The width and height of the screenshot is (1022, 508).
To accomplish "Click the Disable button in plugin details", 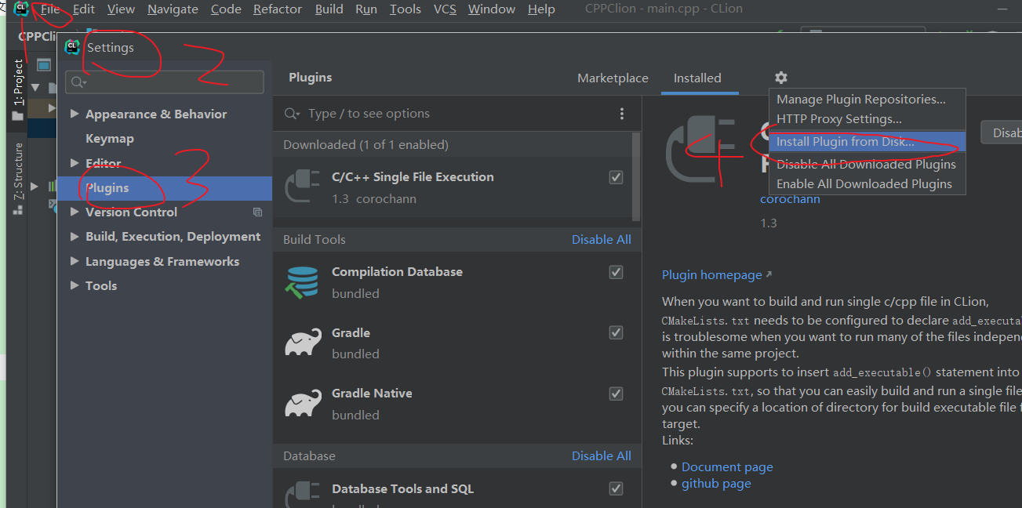I will [1001, 132].
